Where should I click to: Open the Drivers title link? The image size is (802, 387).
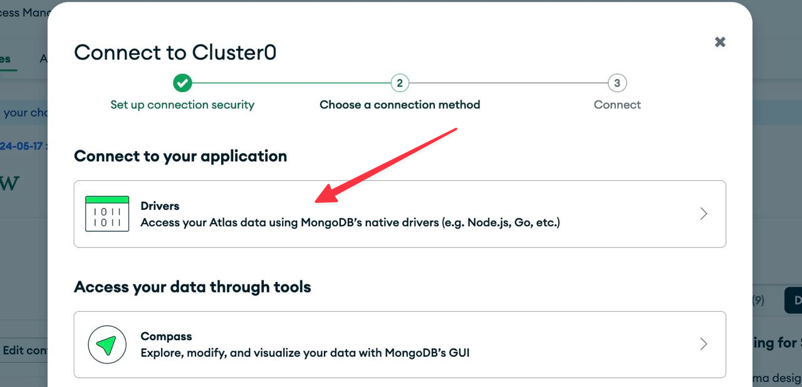[160, 206]
